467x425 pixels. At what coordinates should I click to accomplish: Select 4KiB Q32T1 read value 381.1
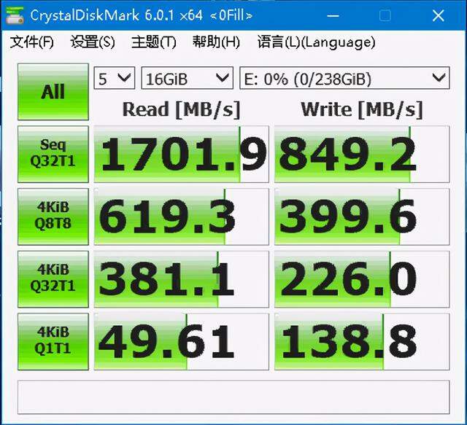182,279
